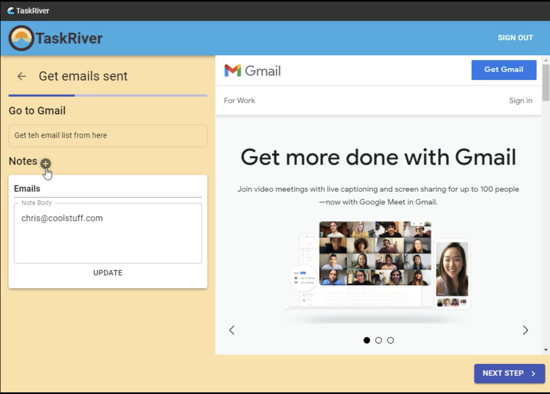The image size is (550, 394).
Task: Select the first carousel dot
Action: [x=367, y=340]
